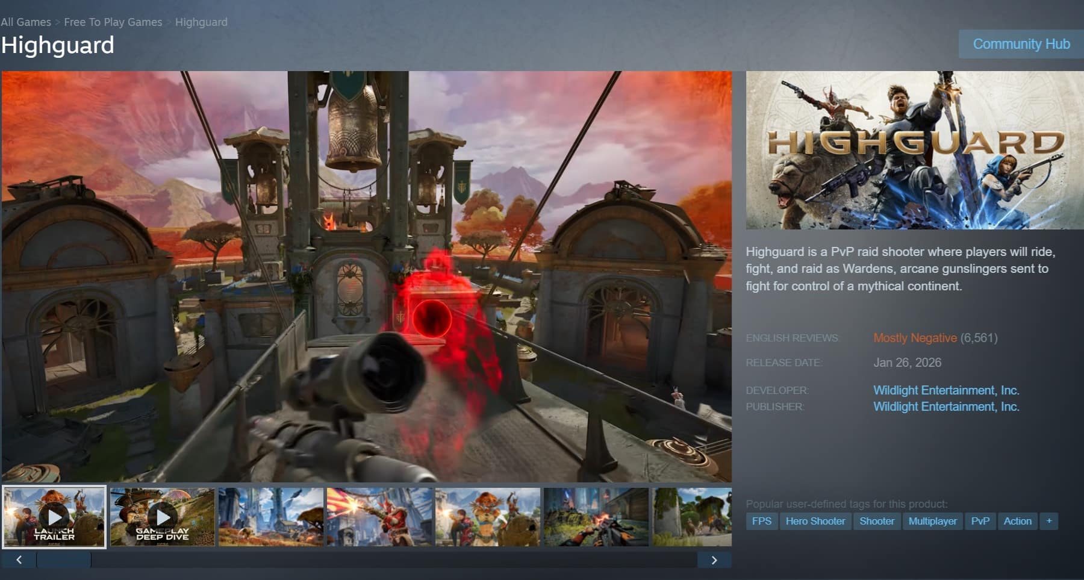
Task: Click the left carousel arrow
Action: tap(18, 560)
